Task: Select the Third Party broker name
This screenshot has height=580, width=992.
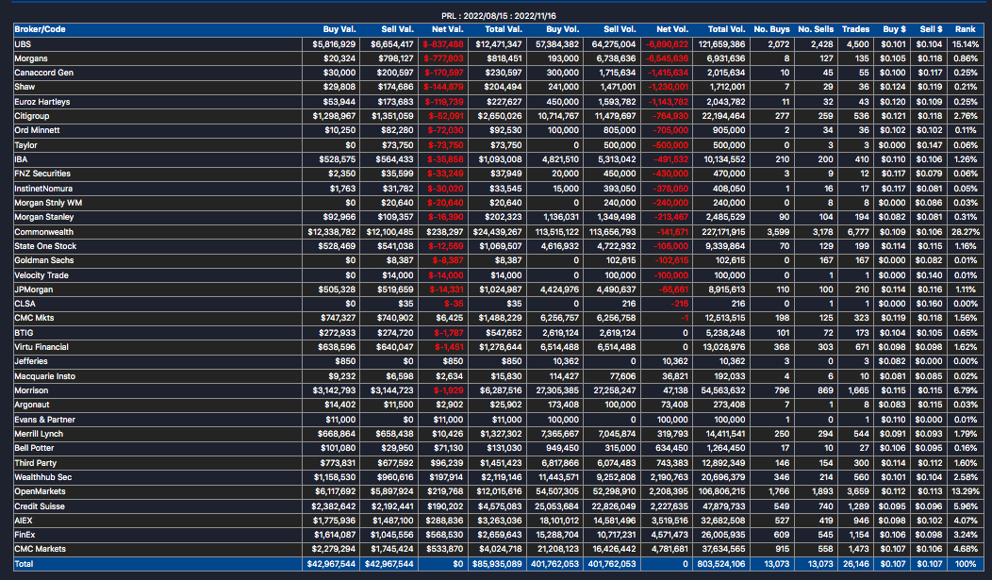Action: tap(36, 463)
